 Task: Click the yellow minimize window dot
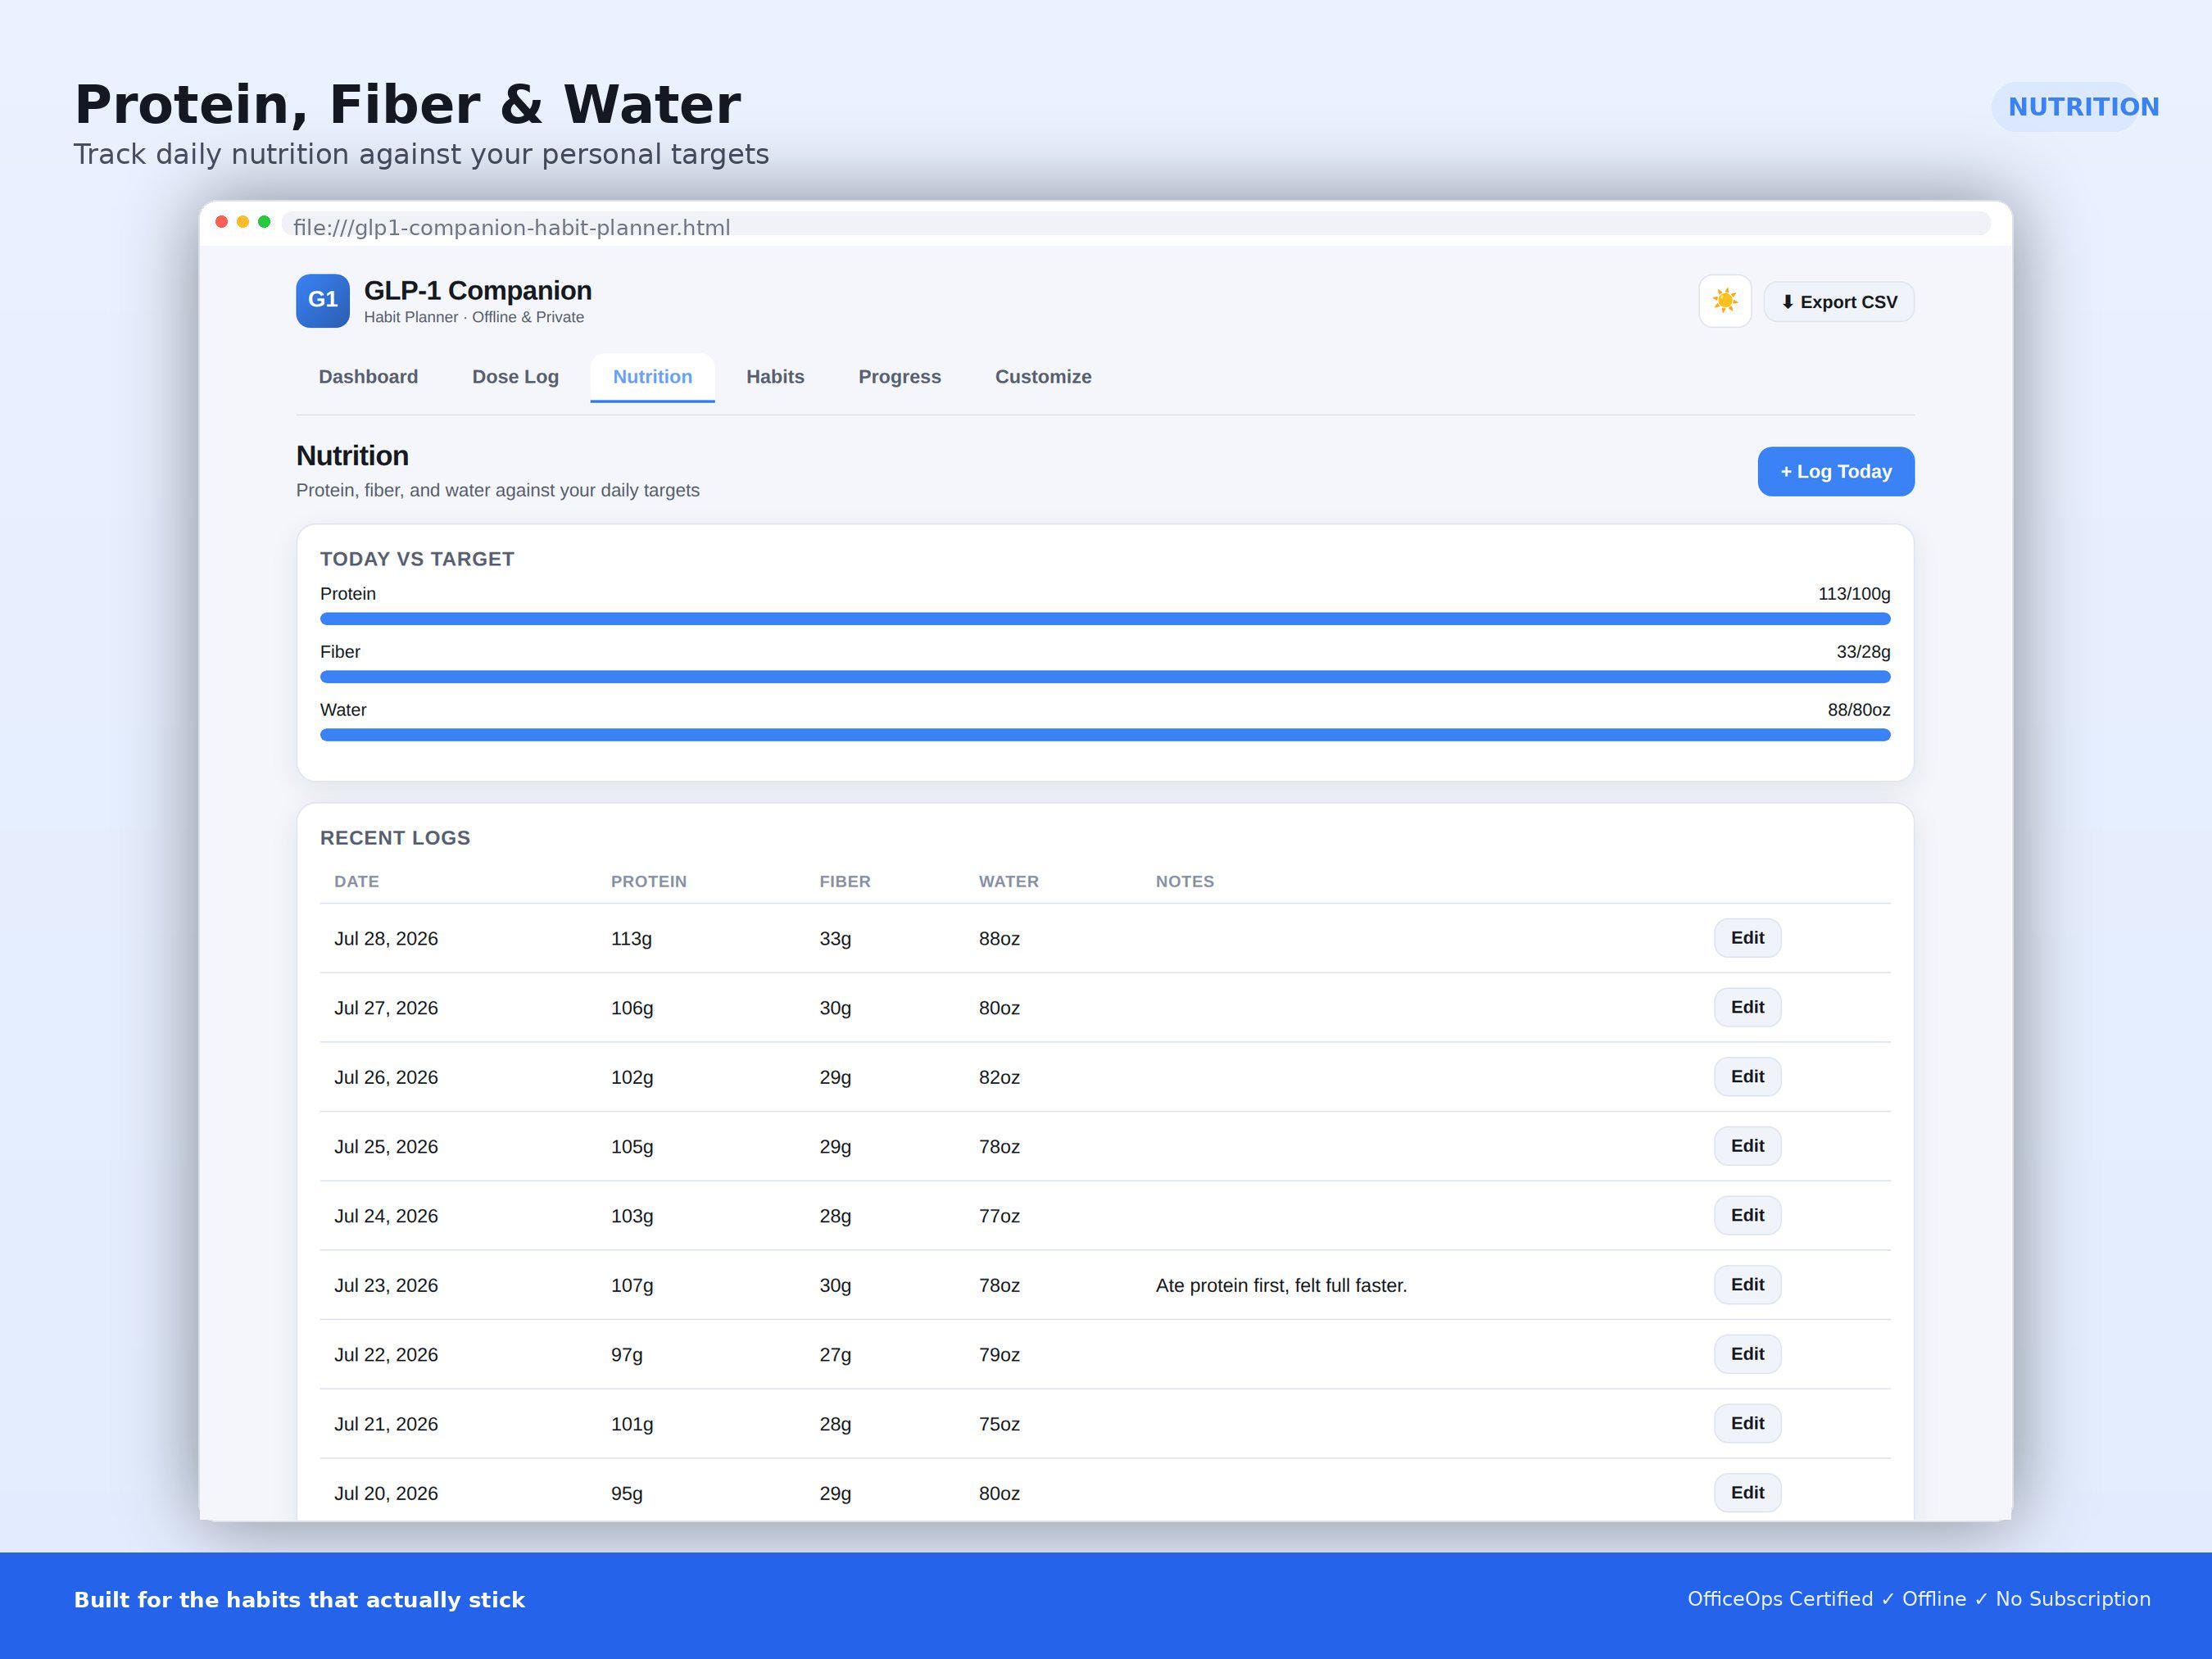pos(243,222)
